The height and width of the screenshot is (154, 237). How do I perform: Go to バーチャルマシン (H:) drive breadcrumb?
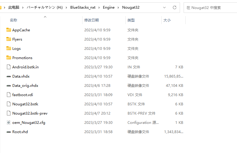click(45, 7)
